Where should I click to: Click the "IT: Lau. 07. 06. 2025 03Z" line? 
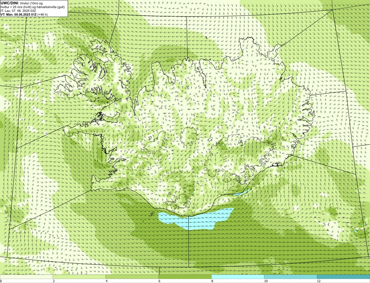(x=18, y=11)
